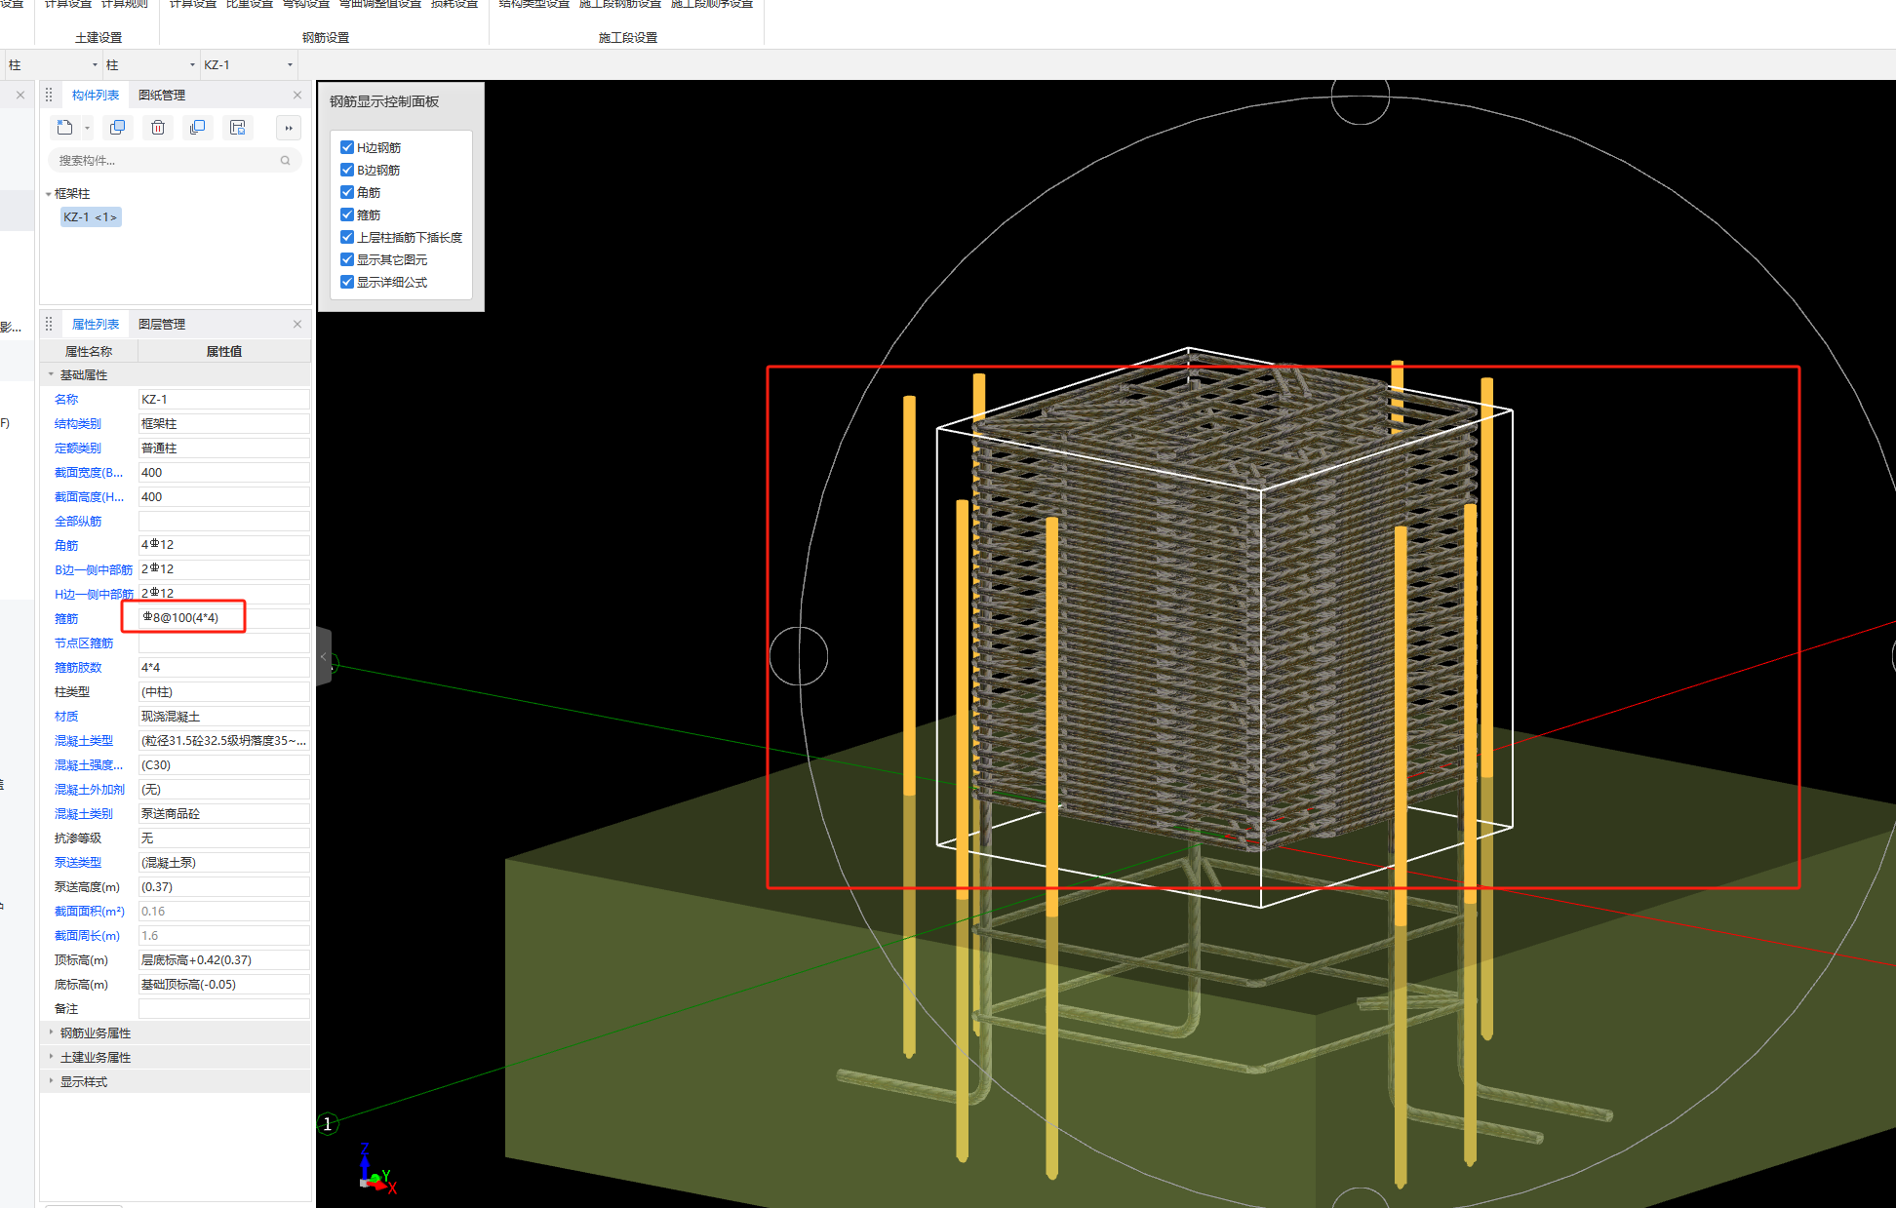Click the 属性名称 column header
The height and width of the screenshot is (1208, 1896).
89,351
